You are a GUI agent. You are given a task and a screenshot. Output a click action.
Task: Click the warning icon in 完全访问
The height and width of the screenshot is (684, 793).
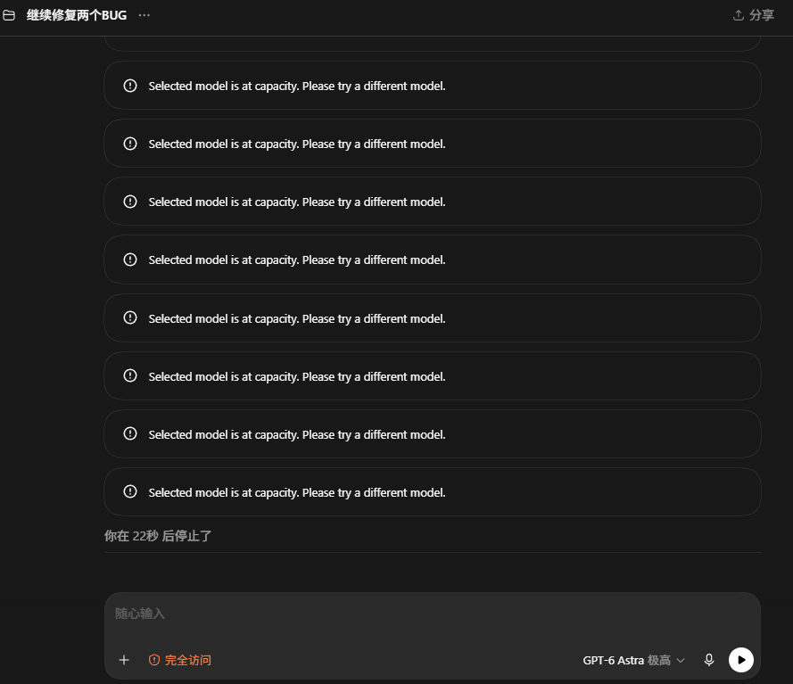tap(154, 660)
